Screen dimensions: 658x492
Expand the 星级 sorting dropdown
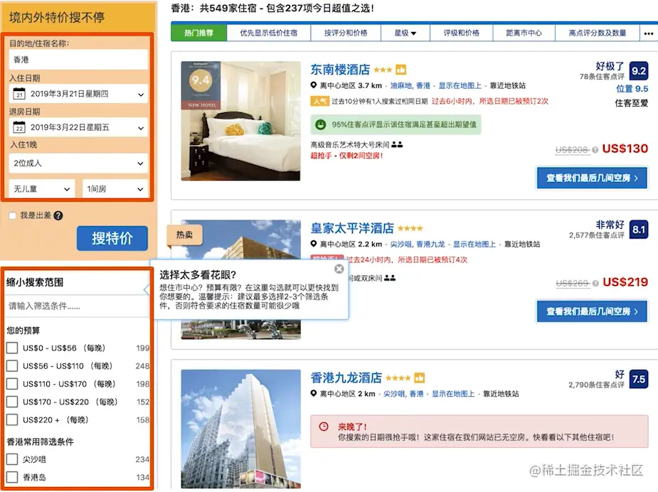point(405,33)
